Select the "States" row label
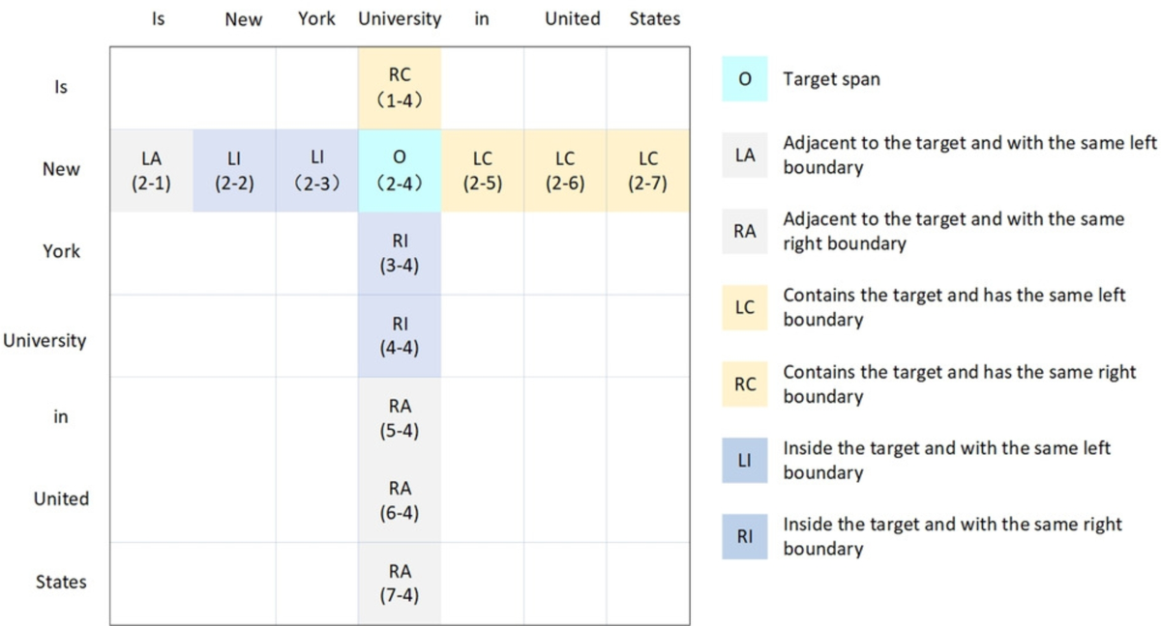Viewport: 1161px width, 626px height. (61, 582)
